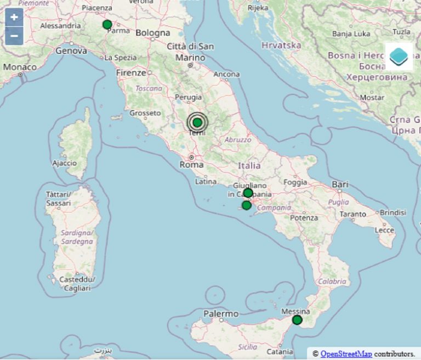Select the green marker near Messina

coord(297,320)
